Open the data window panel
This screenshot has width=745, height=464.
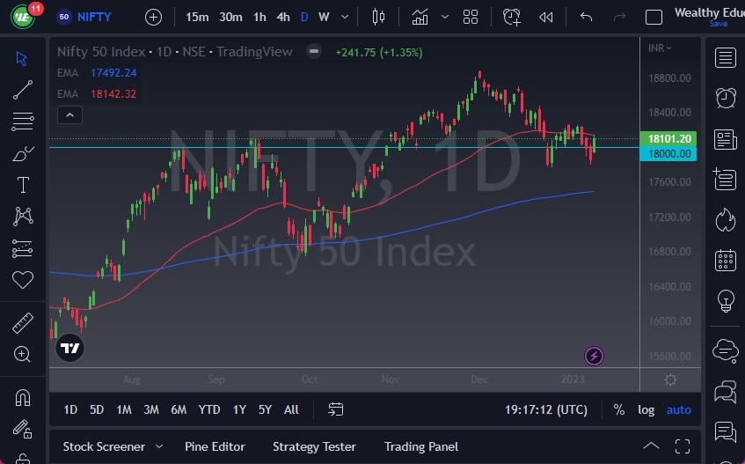[725, 180]
